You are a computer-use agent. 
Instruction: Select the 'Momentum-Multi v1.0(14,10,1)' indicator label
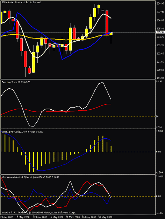(x=18, y=177)
